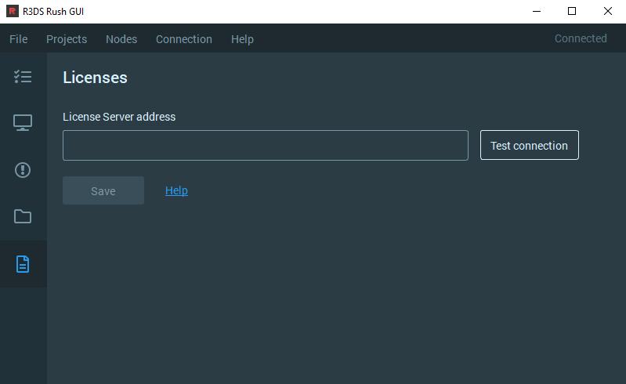Open the task list sidebar icon

(23, 76)
